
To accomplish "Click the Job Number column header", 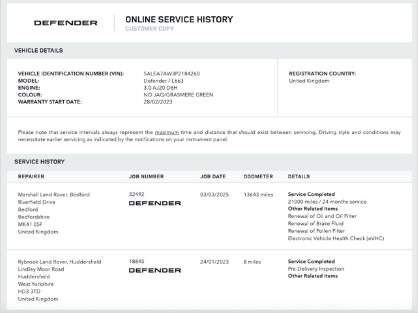I will click(x=146, y=176).
